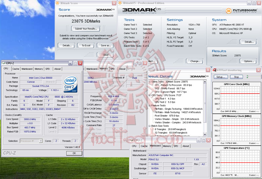Switch to Mainboard tab in front CPU-Z

pyautogui.click(x=27, y=69)
